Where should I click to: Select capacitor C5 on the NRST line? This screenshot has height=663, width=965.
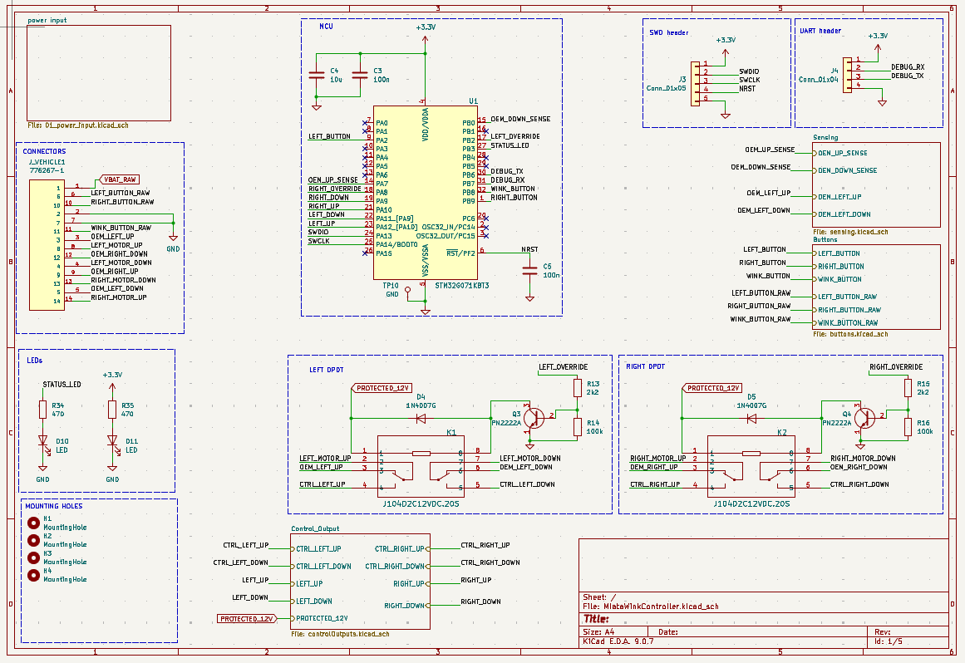529,271
